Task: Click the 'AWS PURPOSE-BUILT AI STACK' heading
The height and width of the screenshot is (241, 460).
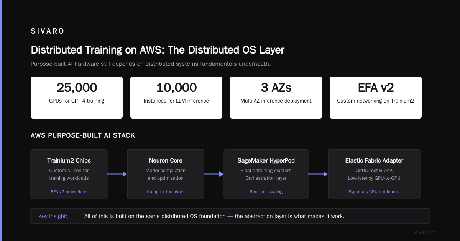Action: (83, 135)
